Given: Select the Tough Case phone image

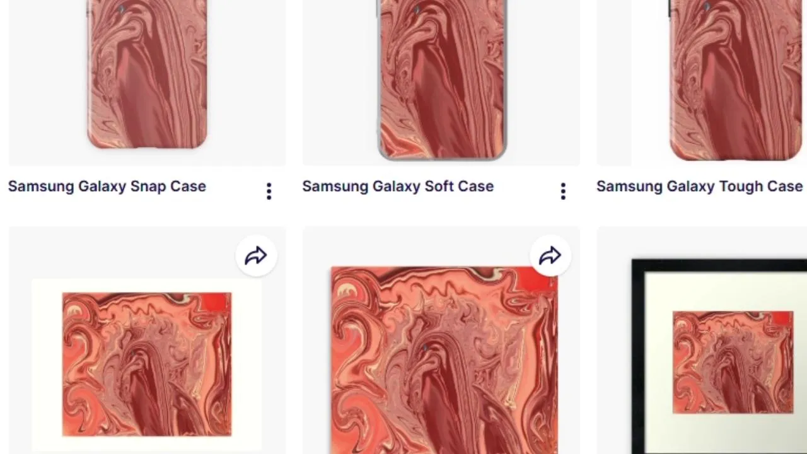Looking at the screenshot, I should click(x=735, y=79).
